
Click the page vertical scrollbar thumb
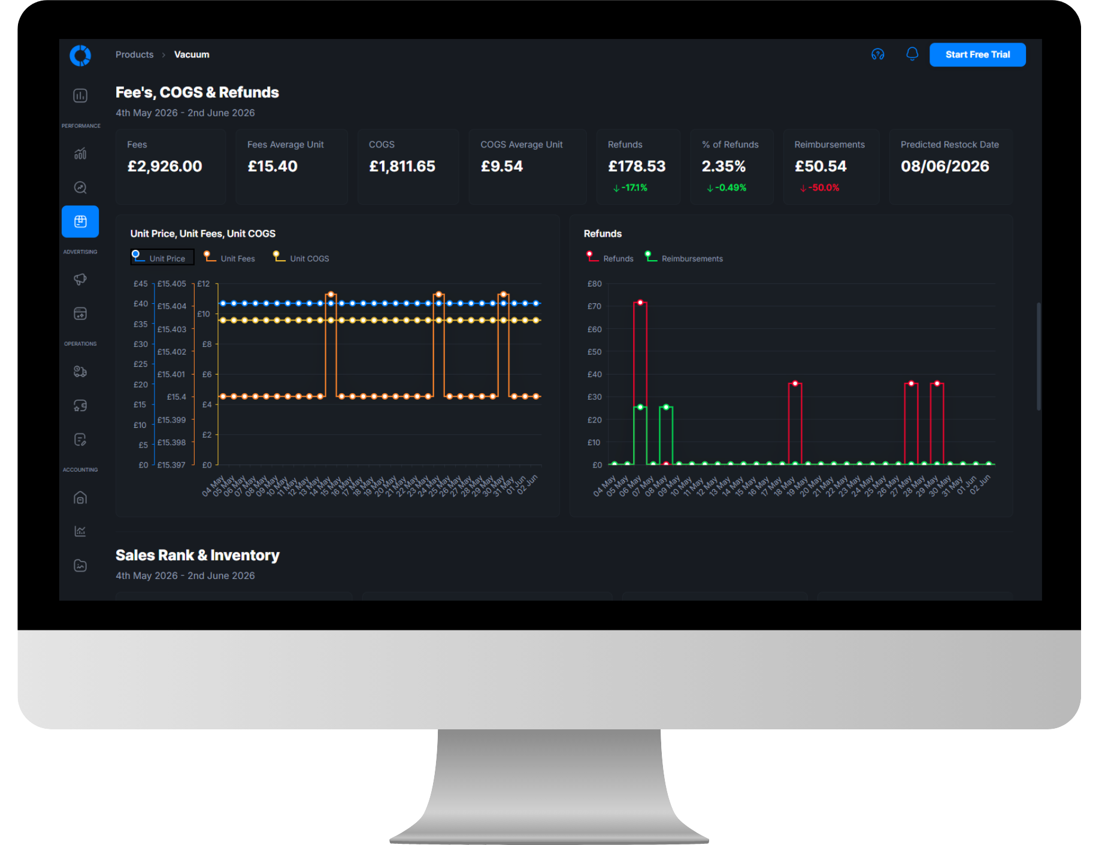(x=1039, y=357)
